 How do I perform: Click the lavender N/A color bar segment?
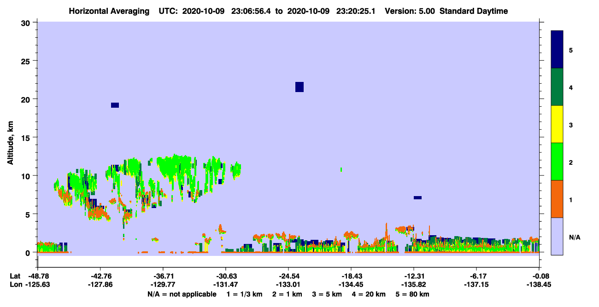(557, 236)
